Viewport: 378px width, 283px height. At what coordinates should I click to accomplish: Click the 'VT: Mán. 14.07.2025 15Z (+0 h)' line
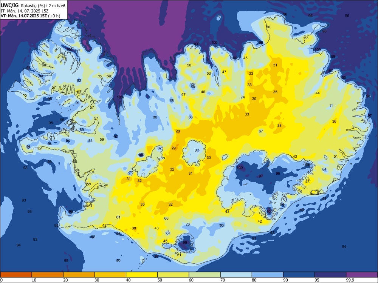coord(30,16)
